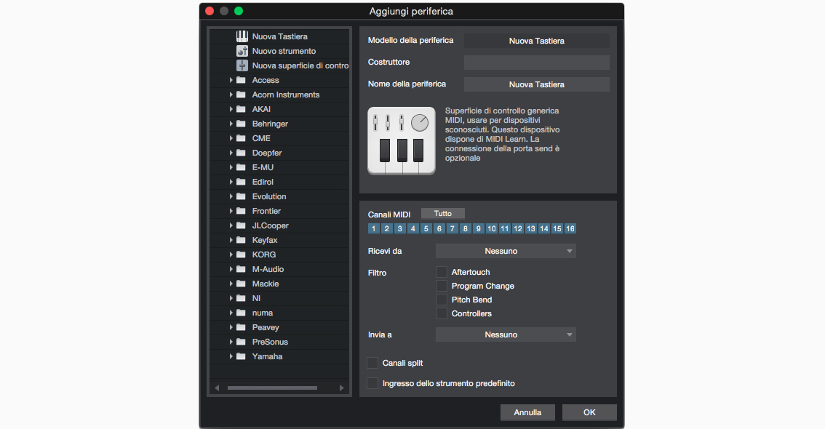The height and width of the screenshot is (429, 825).
Task: Click the KORG folder icon
Action: (241, 254)
